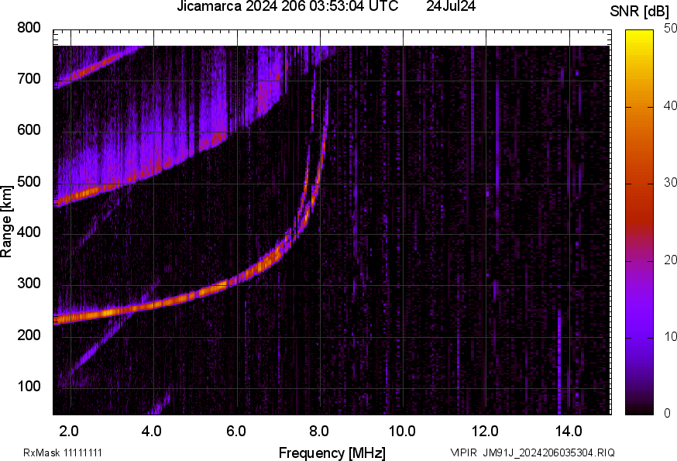The image size is (677, 461).
Task: Click the 'RxMask 11111111' label
Action: [x=63, y=452]
